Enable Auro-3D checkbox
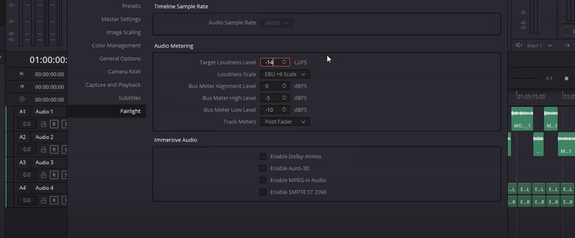Viewport: 575px width, 238px height. pos(263,168)
